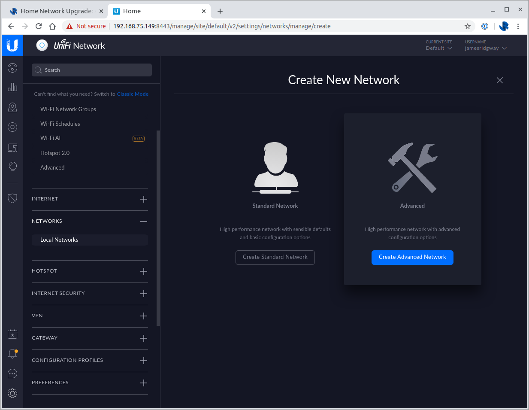Select the Statistics bar chart icon

pyautogui.click(x=12, y=88)
